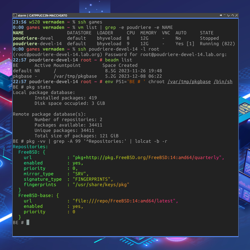Click the underlined /bin/sh argument
This screenshot has width=250, height=250.
tap(223, 82)
